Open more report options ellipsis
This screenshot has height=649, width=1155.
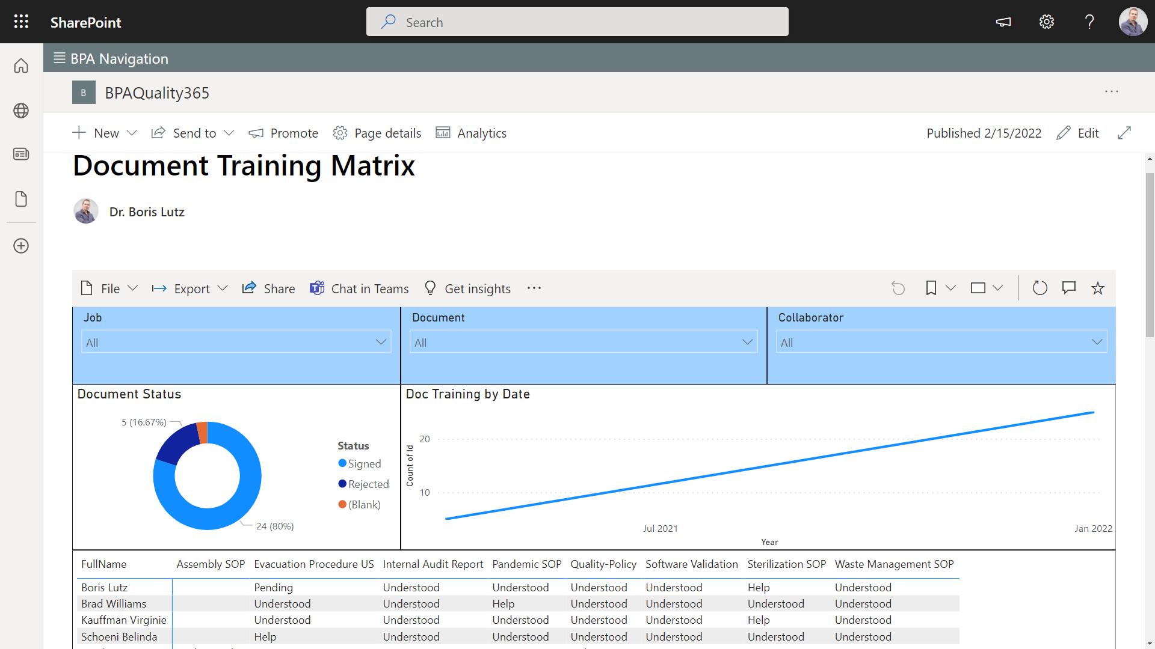[x=534, y=288]
